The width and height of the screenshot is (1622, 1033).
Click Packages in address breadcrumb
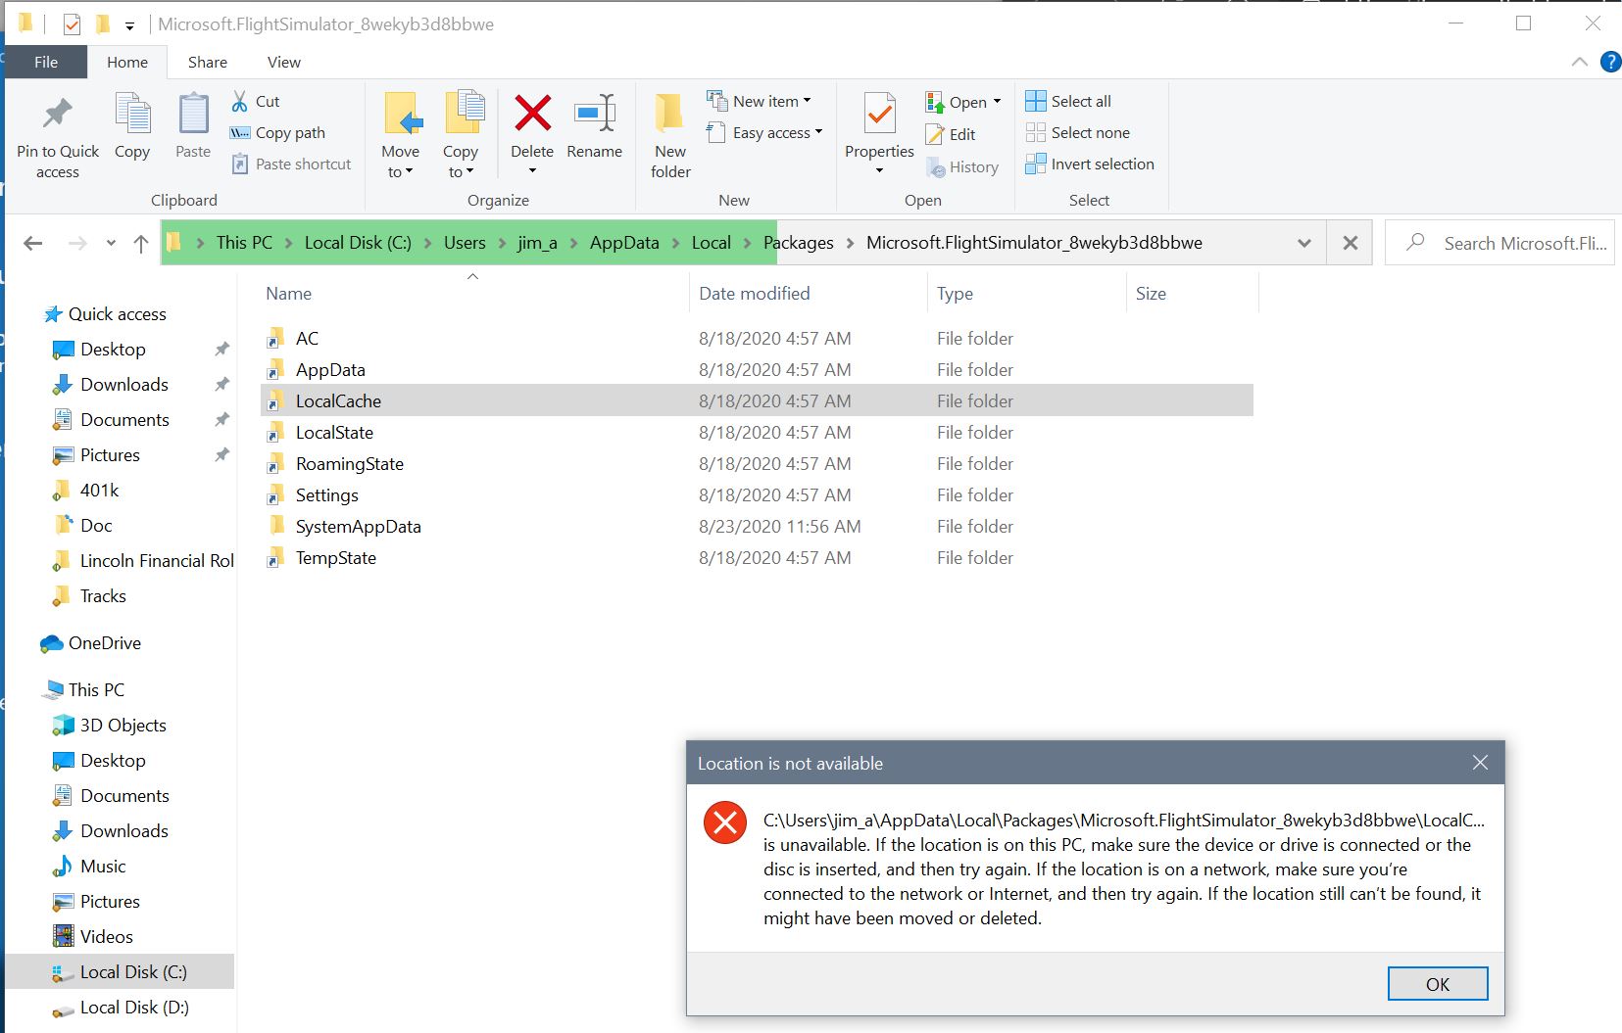point(799,243)
